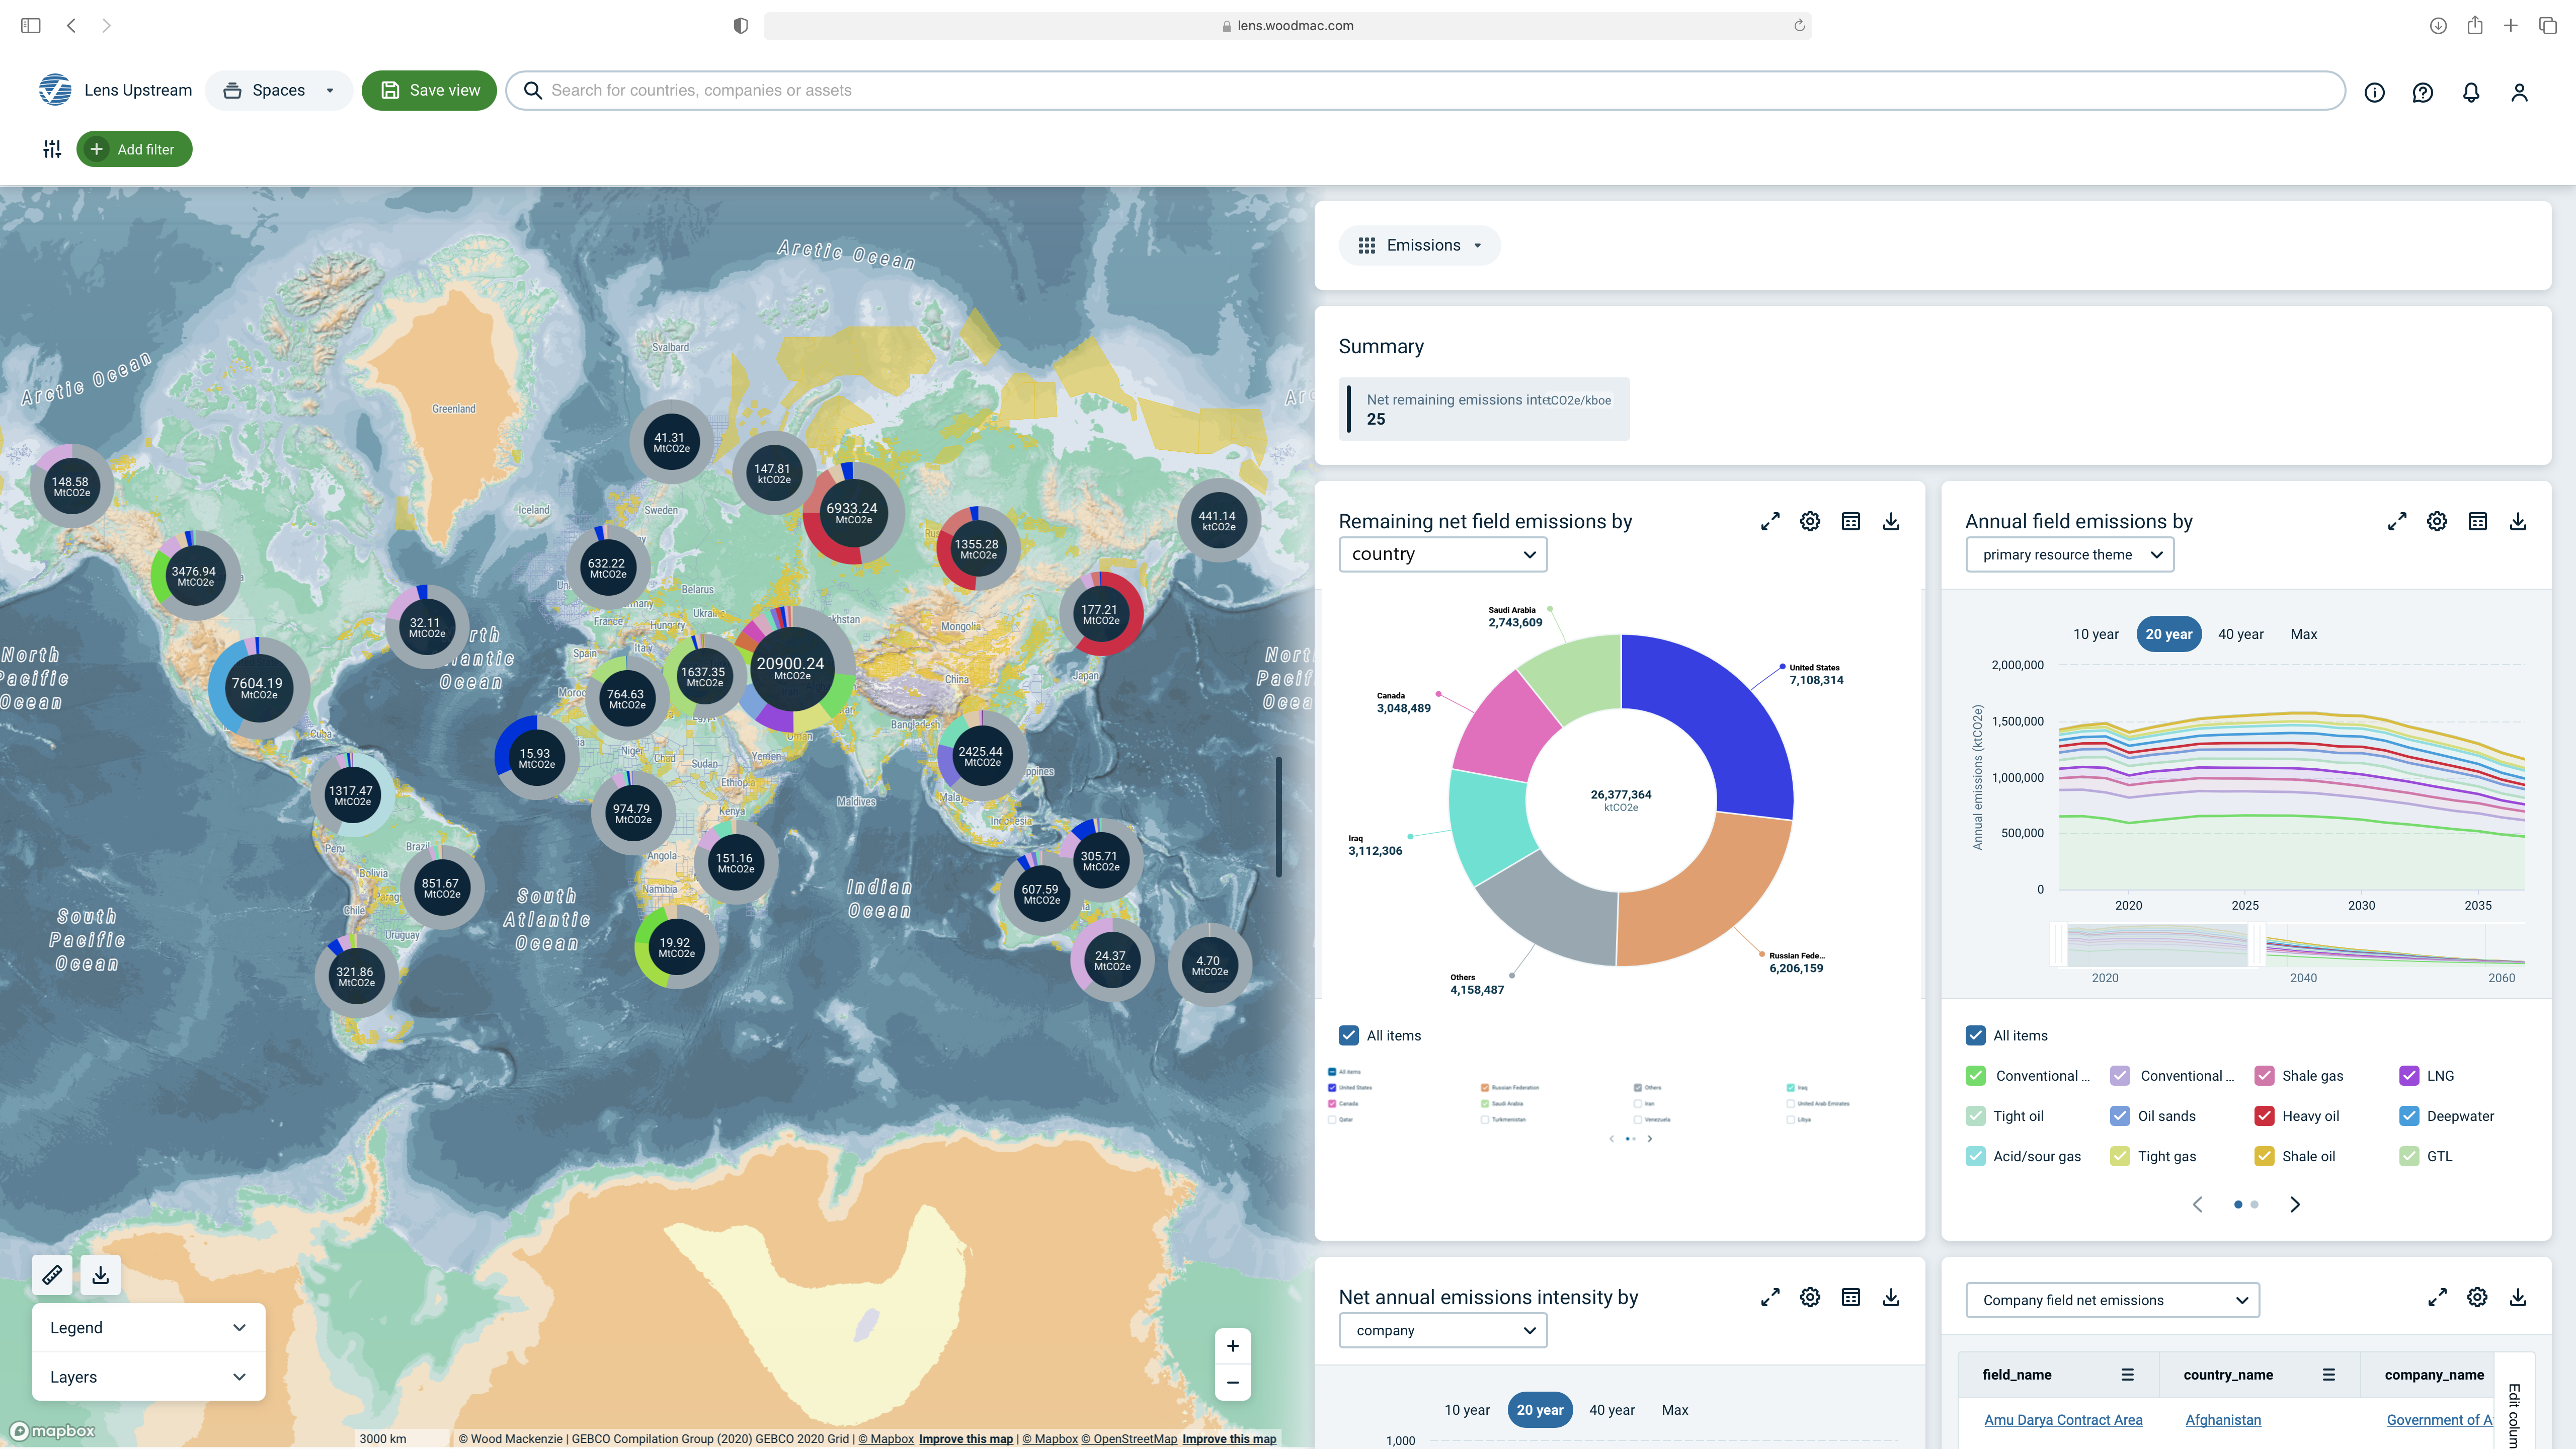
Task: Uncheck the Heavy oil checkbox
Action: click(x=2264, y=1116)
